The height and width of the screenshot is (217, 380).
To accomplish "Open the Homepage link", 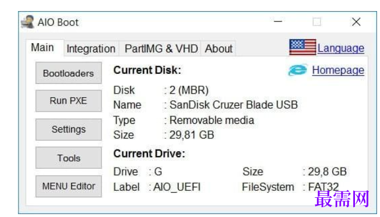I will point(338,70).
